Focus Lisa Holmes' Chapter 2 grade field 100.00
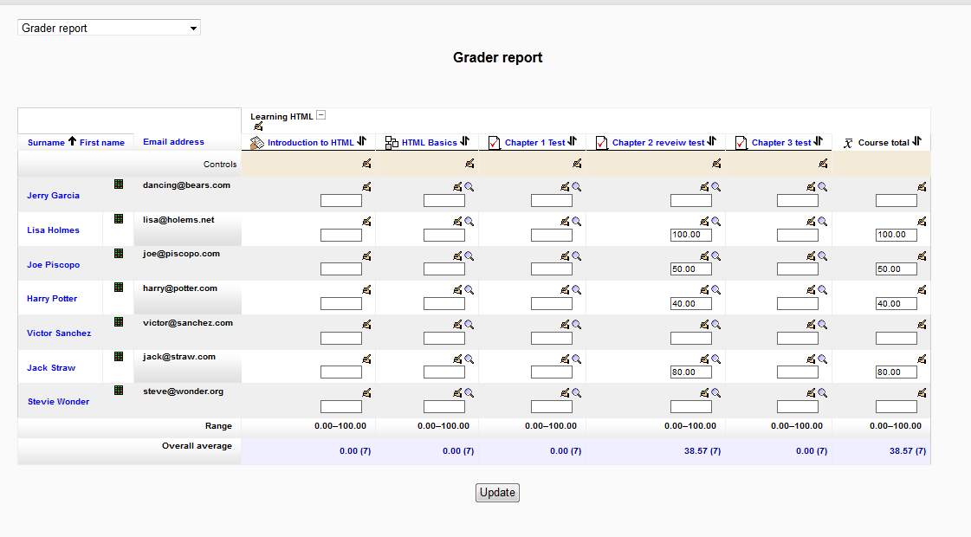971x537 pixels. point(691,235)
